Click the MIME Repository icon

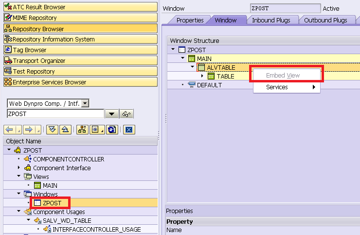click(8, 17)
